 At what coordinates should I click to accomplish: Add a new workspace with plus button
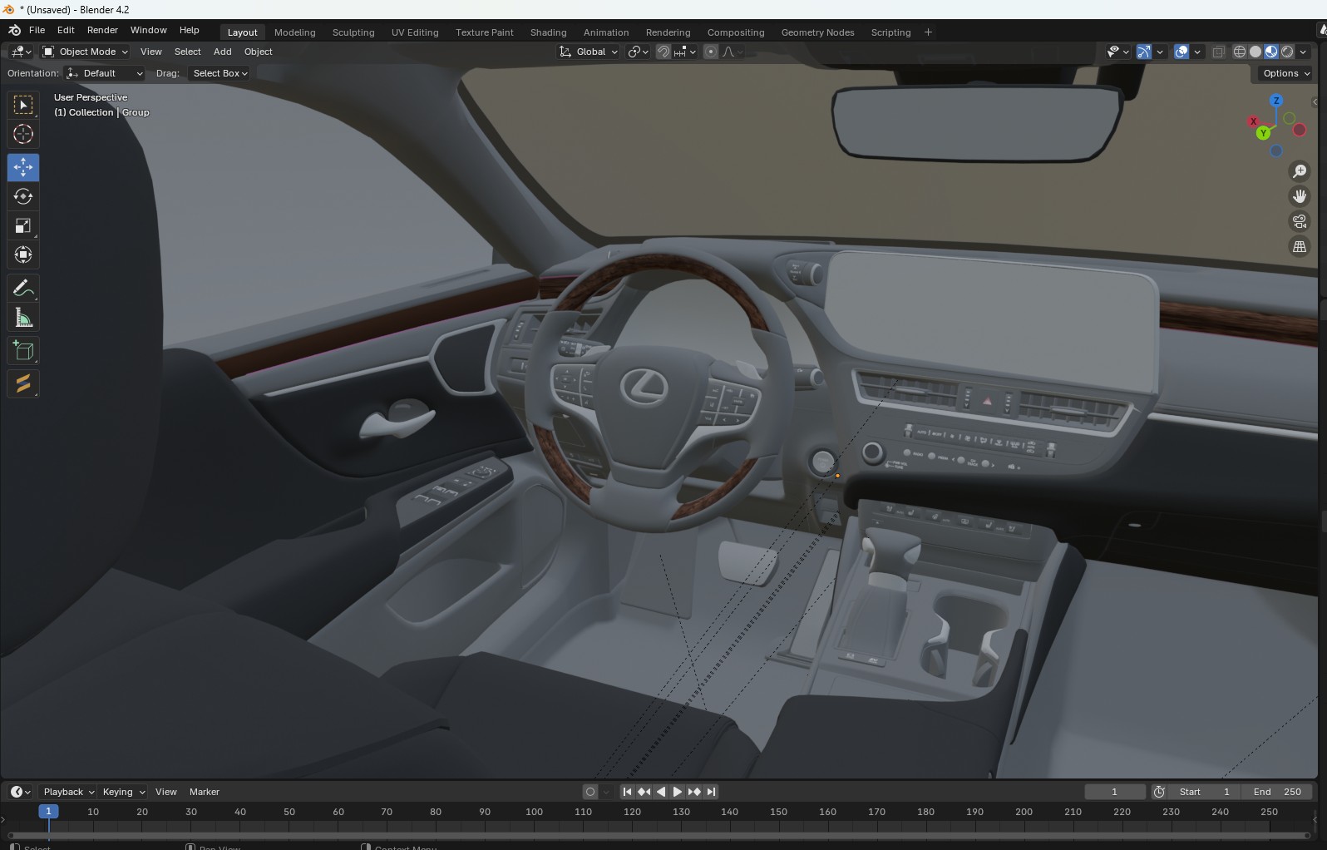coord(928,32)
